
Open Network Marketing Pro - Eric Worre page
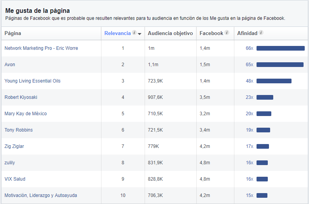[41, 48]
